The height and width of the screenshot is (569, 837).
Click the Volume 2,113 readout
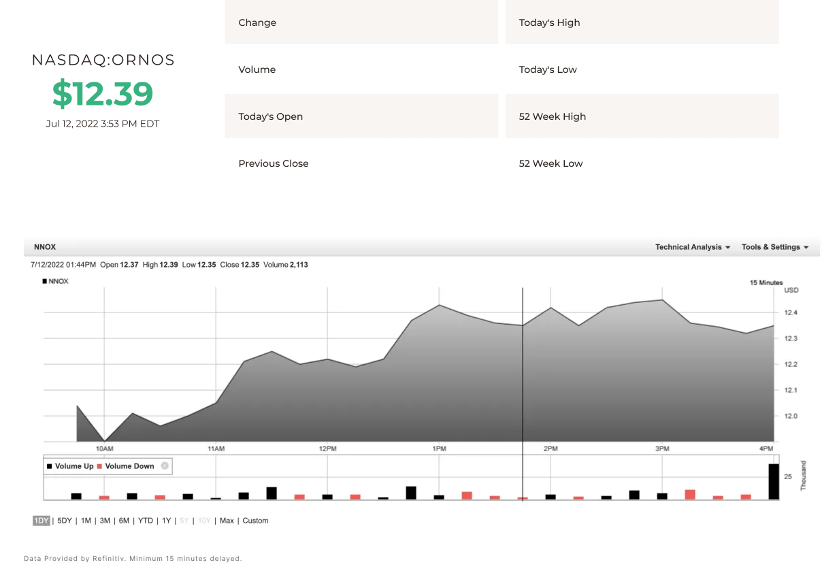tap(286, 265)
